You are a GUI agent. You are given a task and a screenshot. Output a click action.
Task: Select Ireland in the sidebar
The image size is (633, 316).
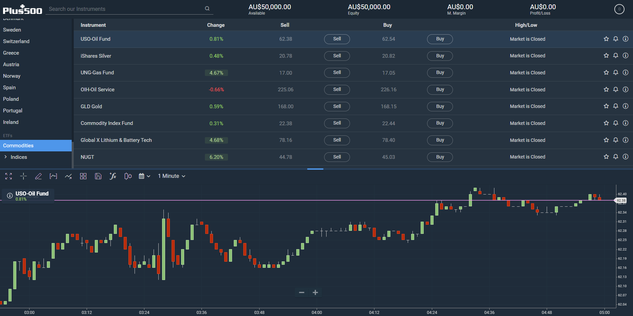(11, 122)
